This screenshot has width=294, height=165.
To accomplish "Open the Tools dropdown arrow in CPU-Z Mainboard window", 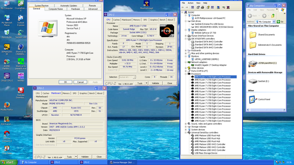I will [x=76, y=157].
